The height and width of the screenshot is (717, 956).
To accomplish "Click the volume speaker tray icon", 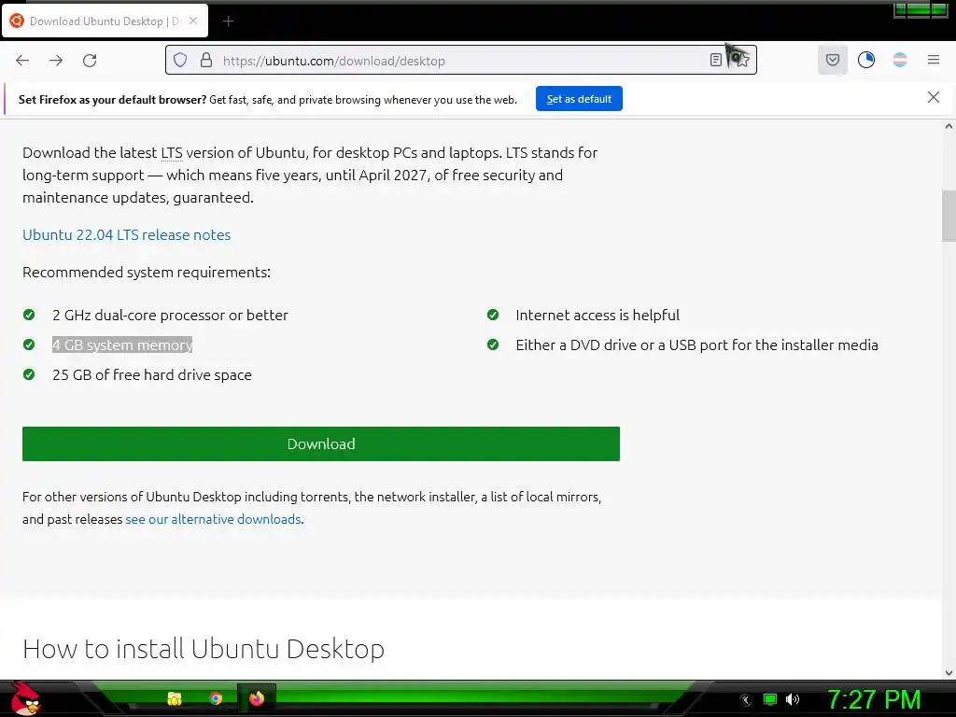I will pyautogui.click(x=793, y=699).
